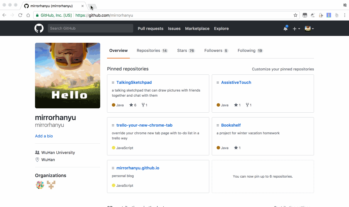Open Pull requests in the header
This screenshot has height=207, width=349.
[x=151, y=29]
